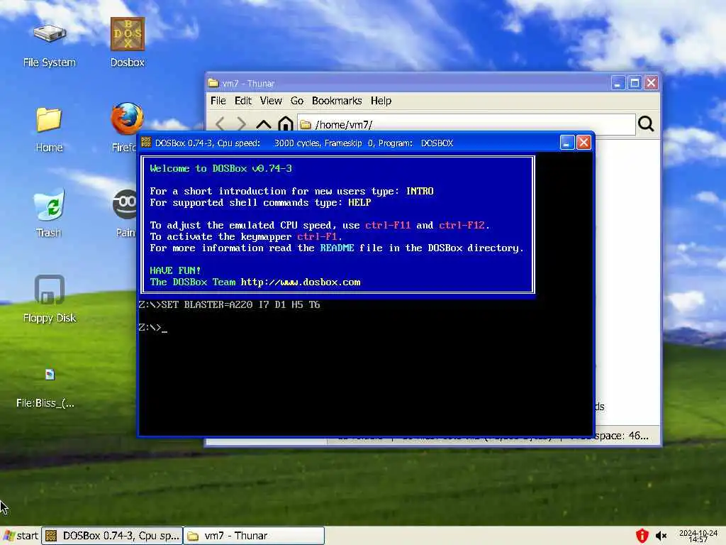Viewport: 726px width, 545px height.
Task: Click the Thunar search magnifier icon
Action: (646, 123)
